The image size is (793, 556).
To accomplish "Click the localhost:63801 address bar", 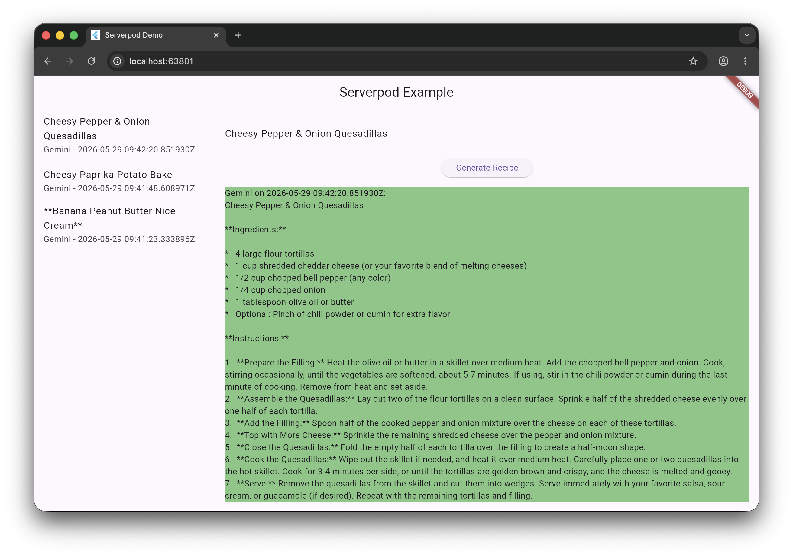I will [x=401, y=61].
